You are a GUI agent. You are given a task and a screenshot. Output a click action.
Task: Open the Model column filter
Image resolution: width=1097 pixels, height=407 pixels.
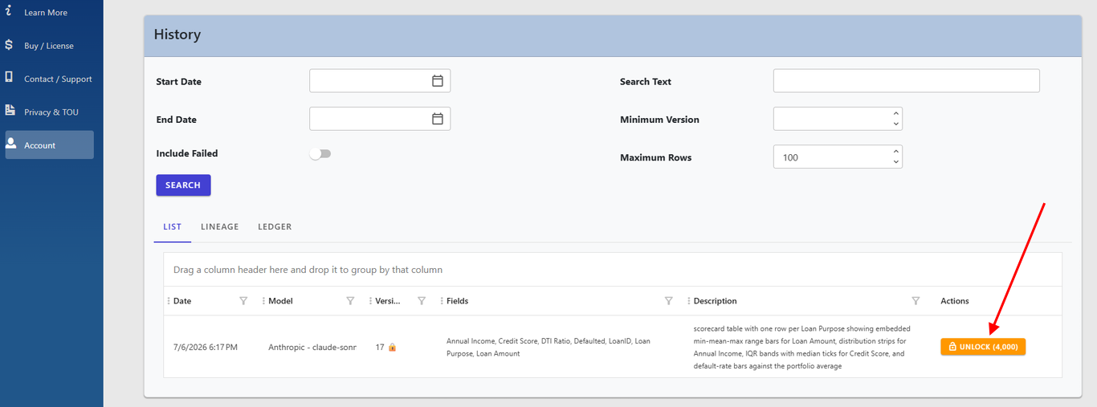(x=350, y=301)
